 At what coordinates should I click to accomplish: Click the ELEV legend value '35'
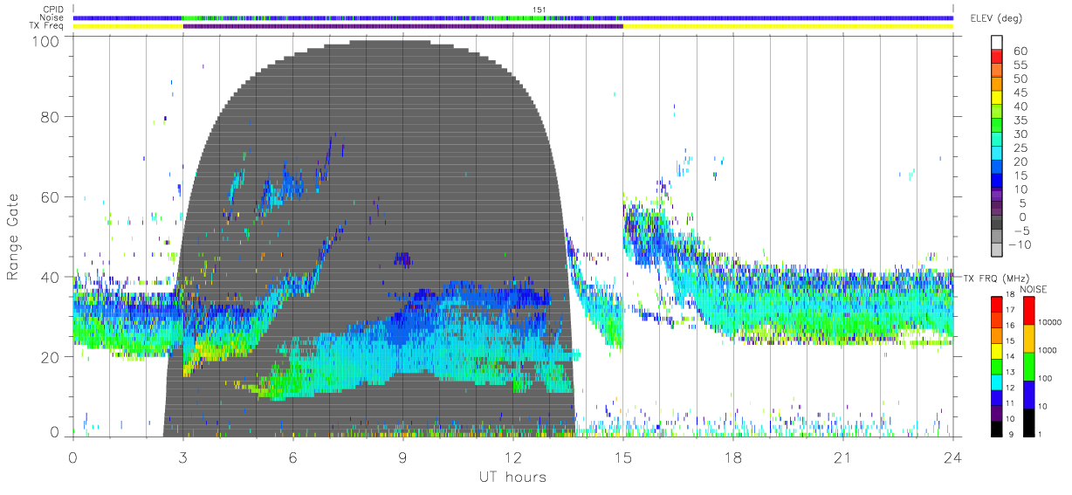1020,120
